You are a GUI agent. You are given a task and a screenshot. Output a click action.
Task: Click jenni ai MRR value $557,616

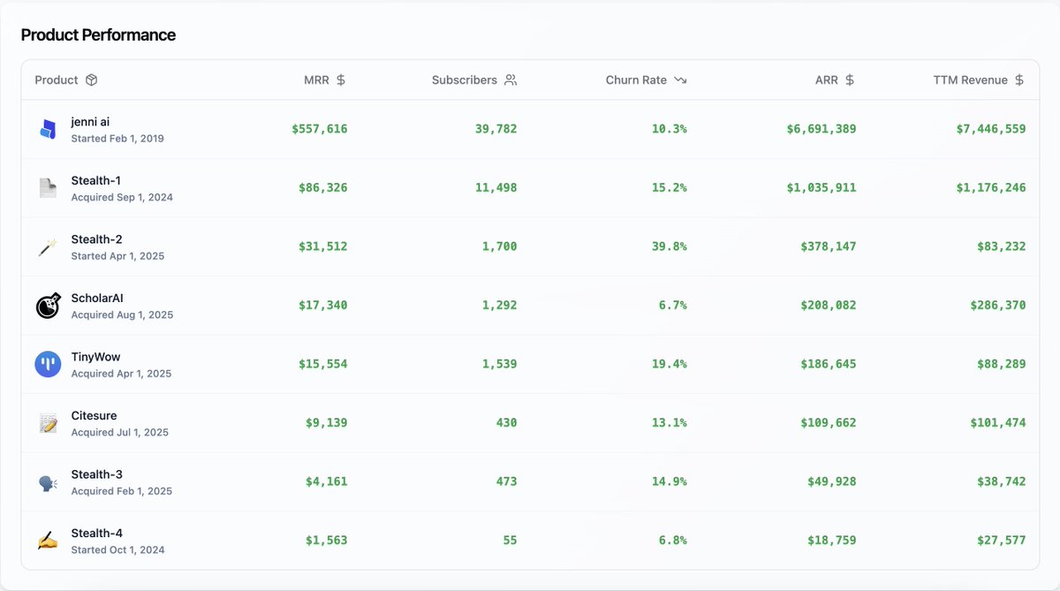[x=320, y=129]
